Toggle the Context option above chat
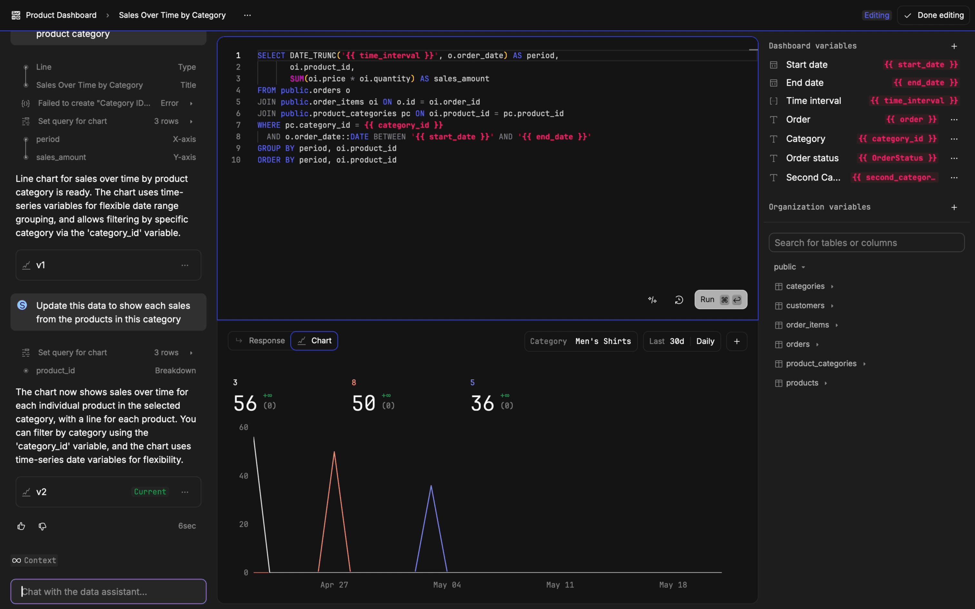975x609 pixels. click(x=34, y=560)
